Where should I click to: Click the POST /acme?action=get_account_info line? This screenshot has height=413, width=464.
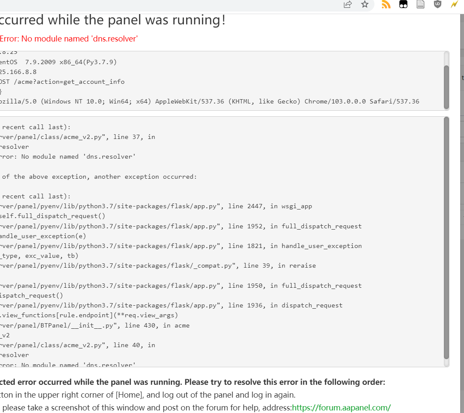[62, 82]
